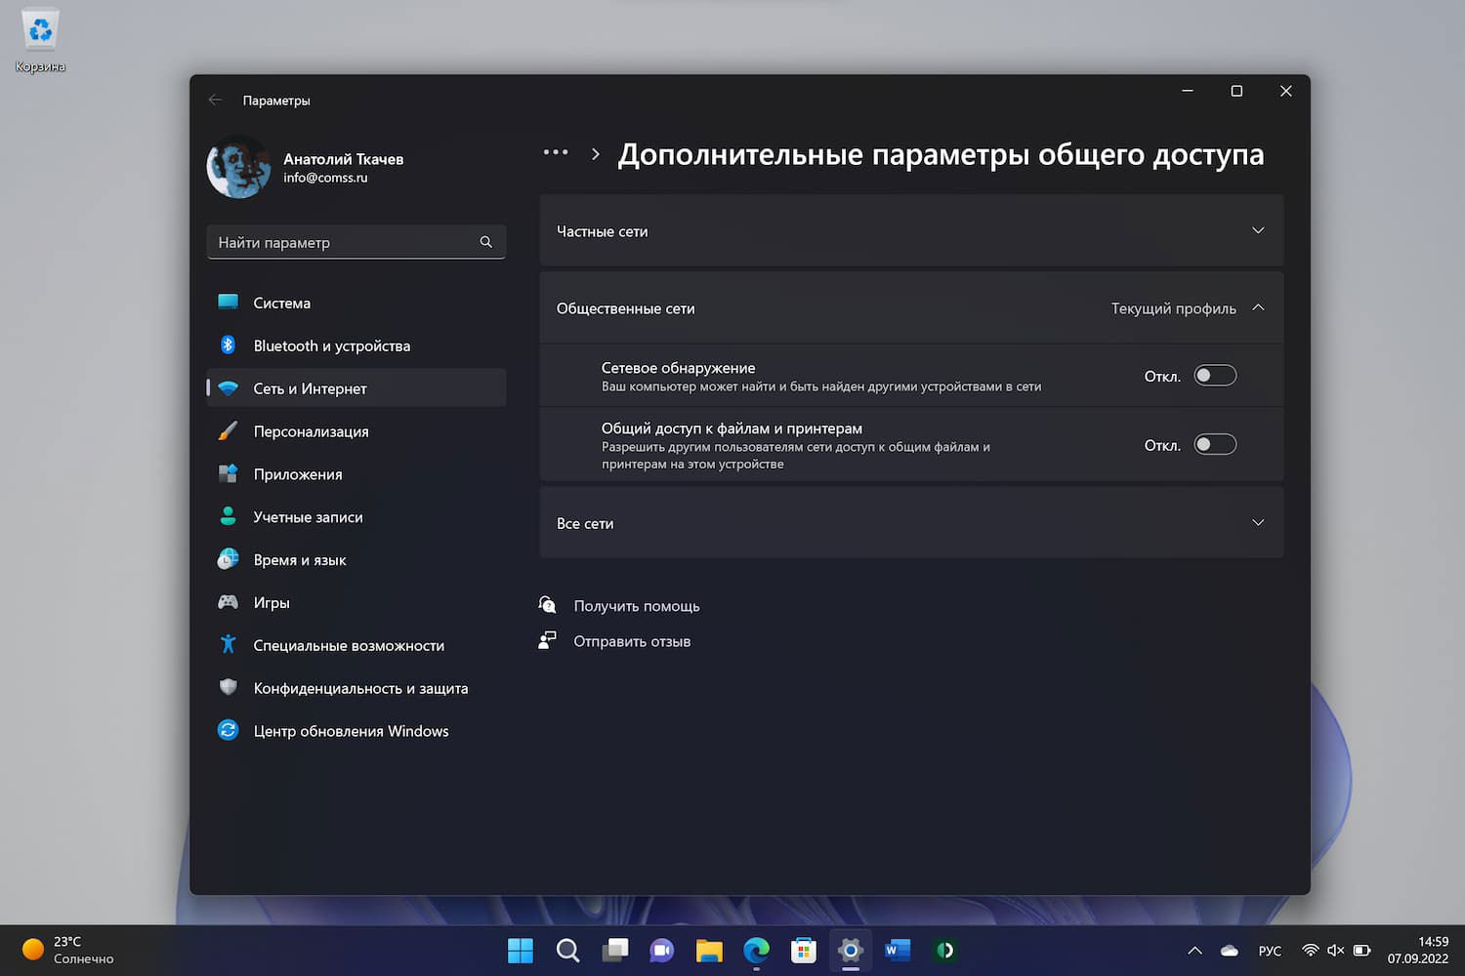Open File Explorer from taskbar
Screen dimensions: 1465x976
click(x=709, y=950)
